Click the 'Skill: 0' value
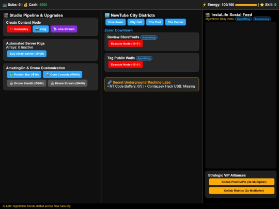The image size is (279, 209). point(271,5)
